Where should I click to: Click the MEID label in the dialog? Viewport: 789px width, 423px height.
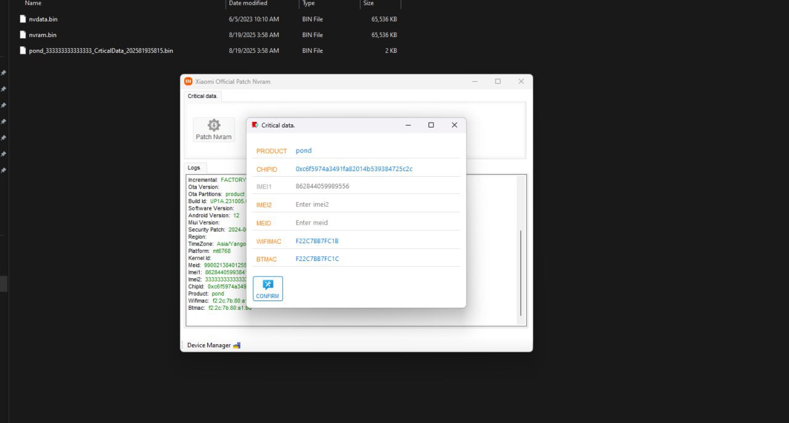[x=264, y=224]
